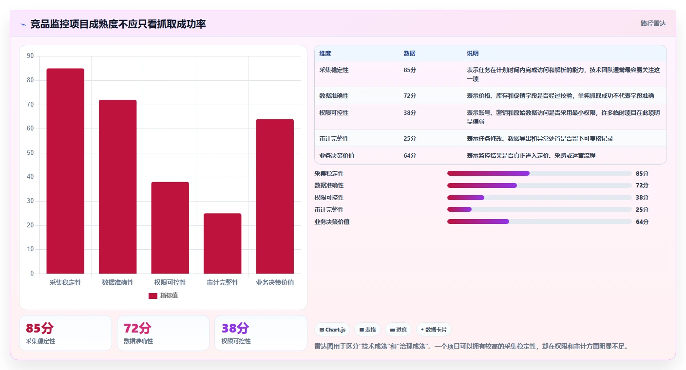Click the 审计完整性 label in the progress list
686x370 pixels.
[x=329, y=210]
